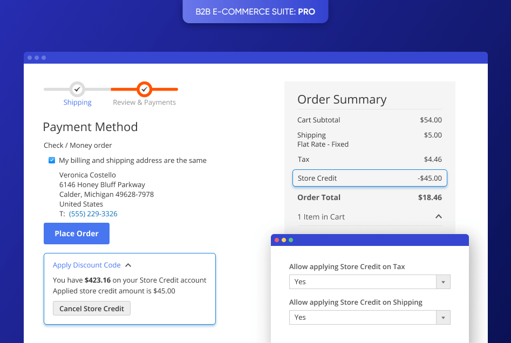
Task: Select the Review & Payments step label
Action: (x=144, y=102)
